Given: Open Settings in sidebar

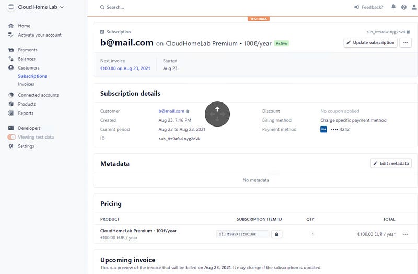Looking at the screenshot, I should pos(26,146).
